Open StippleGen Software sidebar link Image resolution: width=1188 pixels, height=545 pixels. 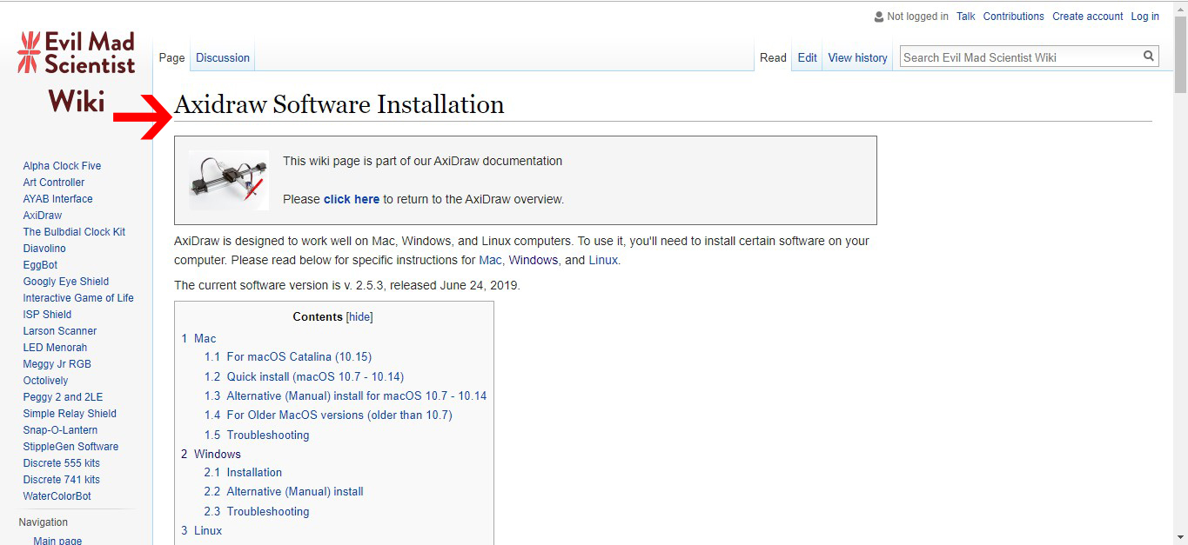(70, 447)
